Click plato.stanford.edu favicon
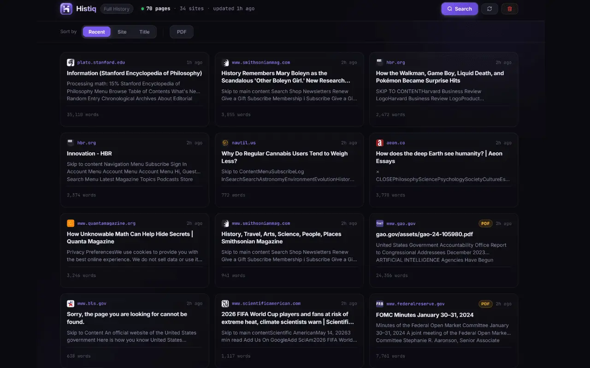The width and height of the screenshot is (590, 368). (x=71, y=63)
